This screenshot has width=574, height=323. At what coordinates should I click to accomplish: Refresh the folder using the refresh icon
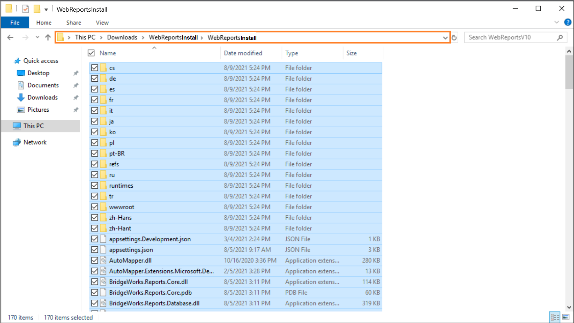click(454, 37)
